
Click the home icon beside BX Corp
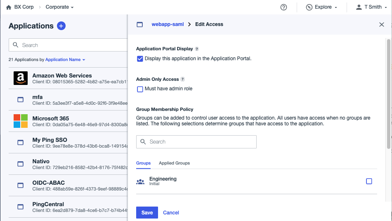click(9, 7)
